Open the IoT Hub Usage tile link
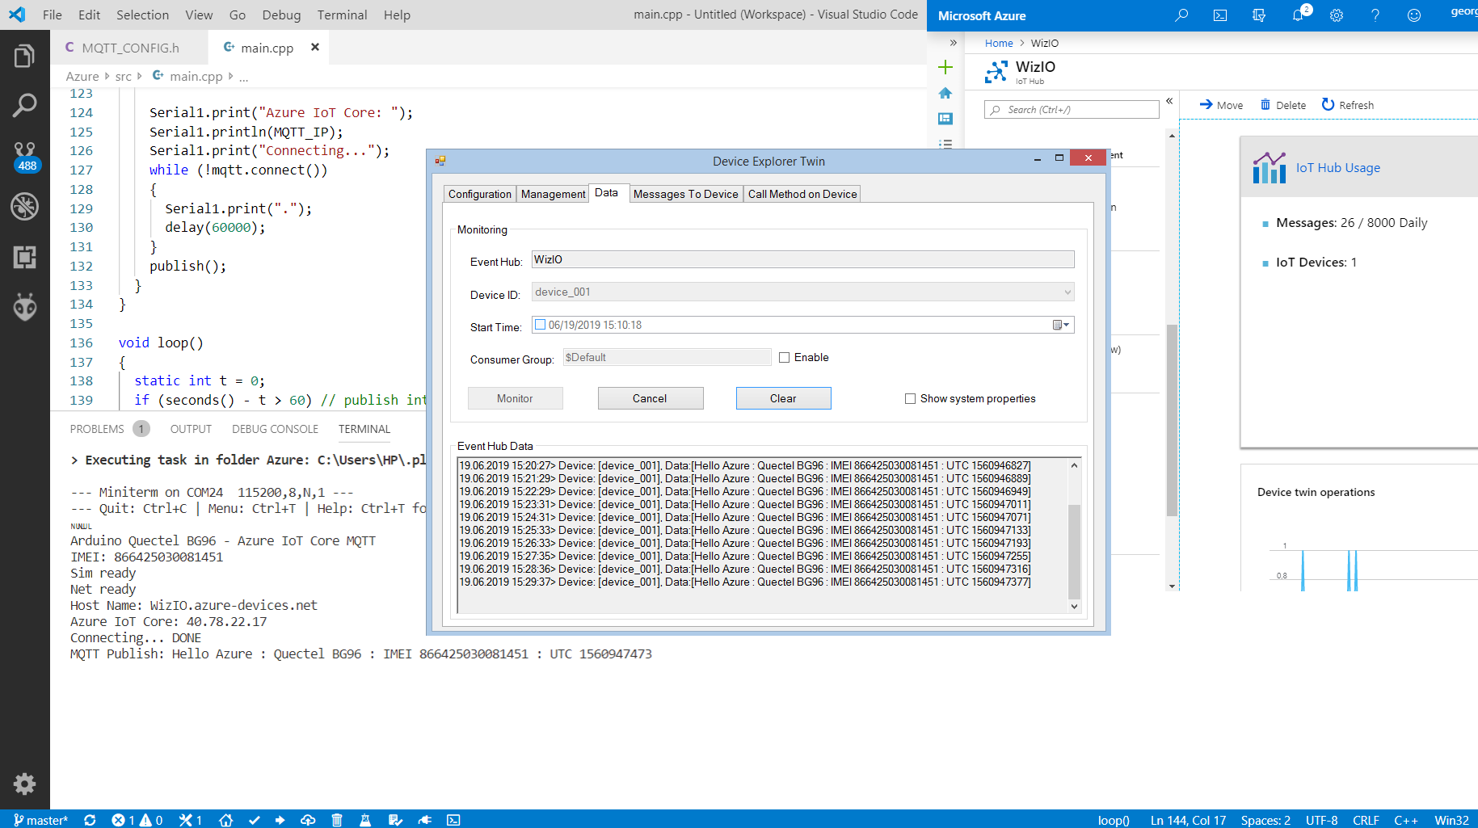The width and height of the screenshot is (1478, 828). [1338, 168]
